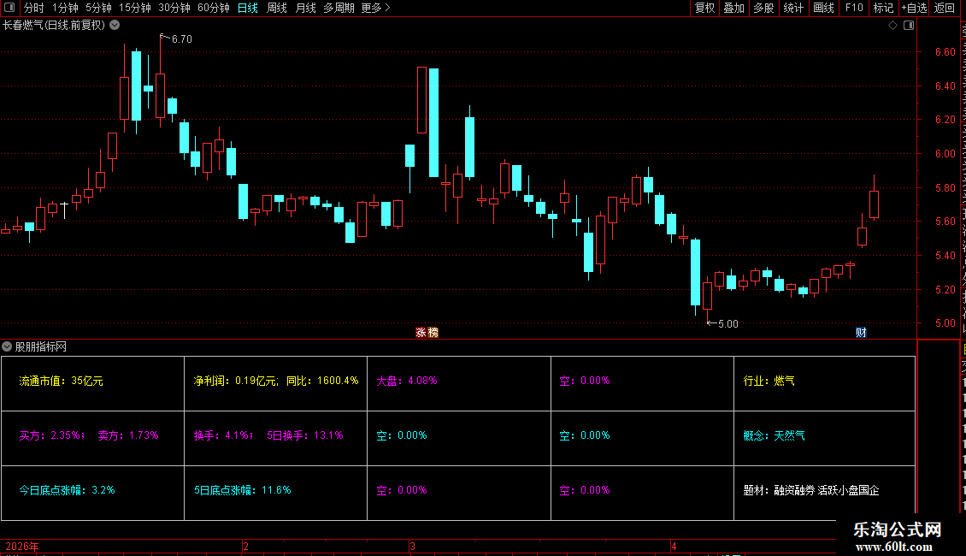Add stock via +自选 button
Viewport: 966px width, 556px height.
[914, 8]
